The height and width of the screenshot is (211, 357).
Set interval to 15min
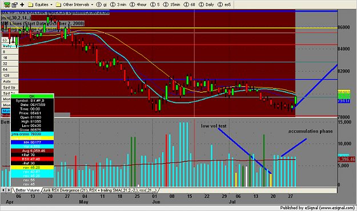(x=172, y=5)
